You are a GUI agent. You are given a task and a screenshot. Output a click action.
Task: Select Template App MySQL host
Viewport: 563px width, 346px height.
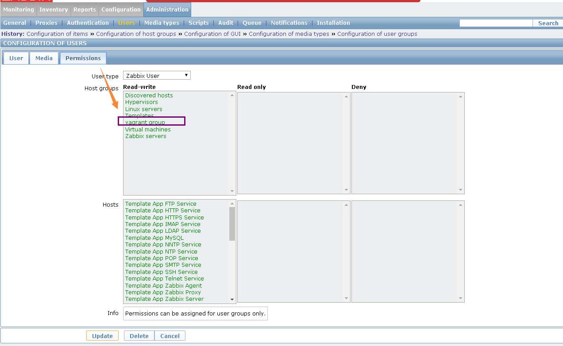(x=154, y=238)
